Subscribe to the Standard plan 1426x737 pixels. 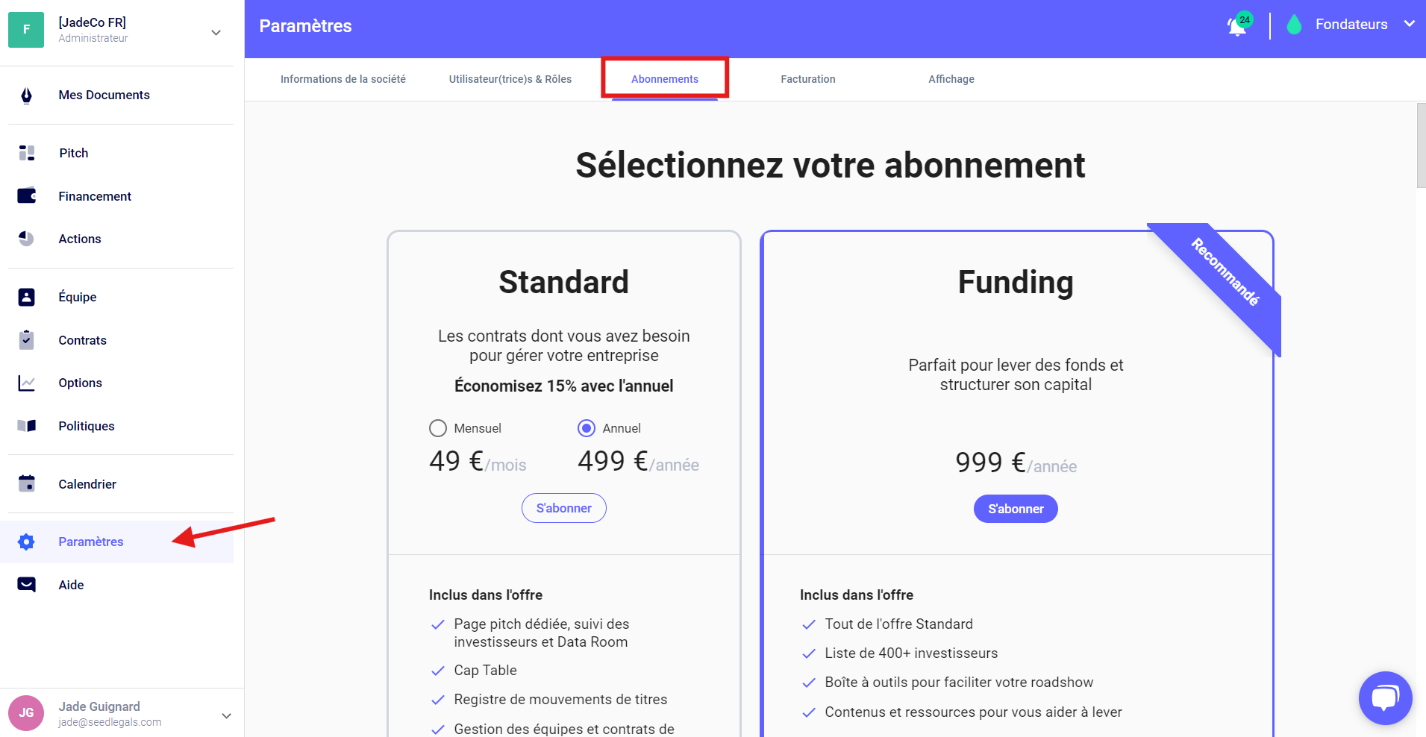[x=563, y=508]
